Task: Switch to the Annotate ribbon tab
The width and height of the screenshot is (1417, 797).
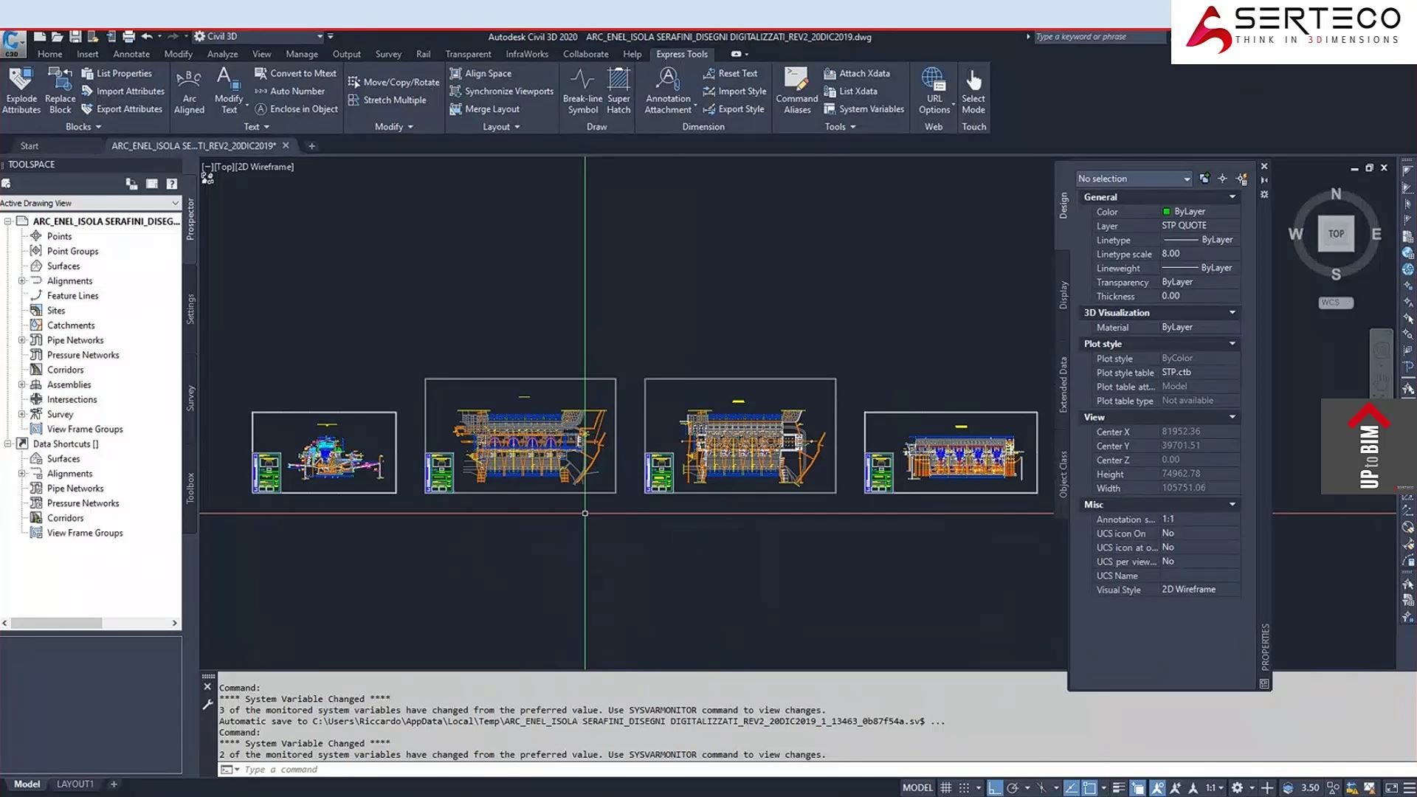Action: (x=131, y=54)
